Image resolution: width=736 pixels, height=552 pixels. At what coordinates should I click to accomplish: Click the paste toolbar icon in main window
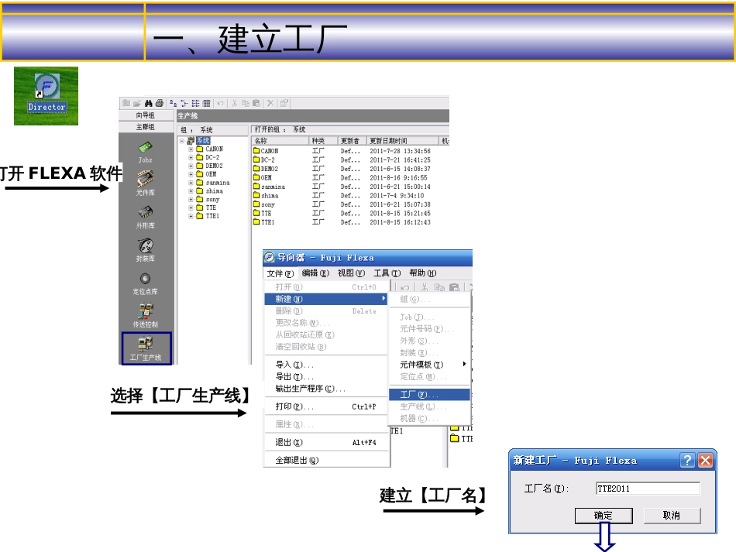coord(256,103)
